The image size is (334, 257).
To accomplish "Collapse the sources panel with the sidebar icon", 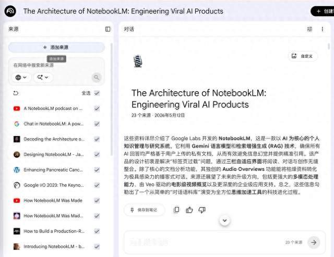I will point(108,29).
